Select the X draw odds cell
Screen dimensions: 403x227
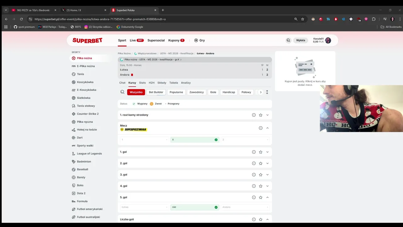pos(195,140)
